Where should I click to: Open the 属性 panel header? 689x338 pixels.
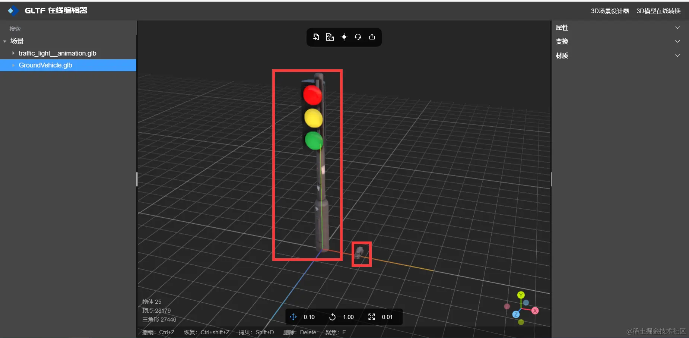pyautogui.click(x=618, y=28)
